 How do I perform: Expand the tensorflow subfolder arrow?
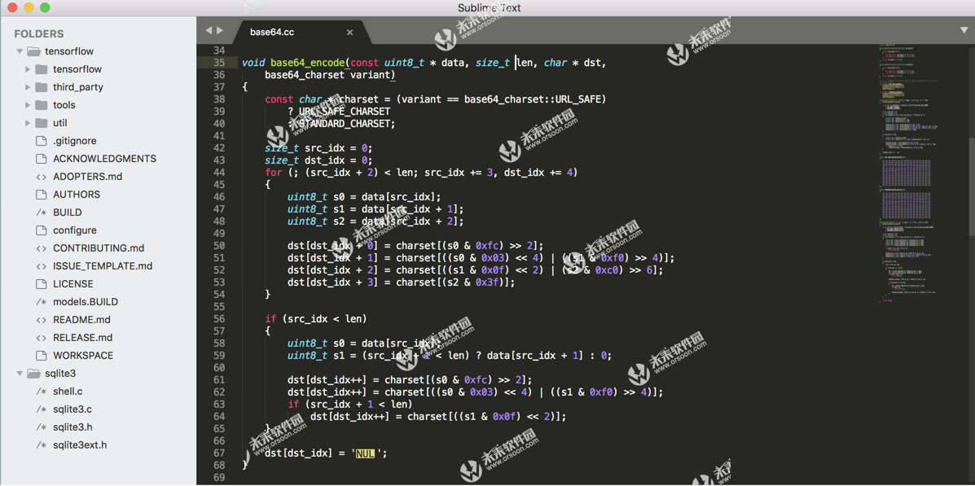(x=28, y=69)
